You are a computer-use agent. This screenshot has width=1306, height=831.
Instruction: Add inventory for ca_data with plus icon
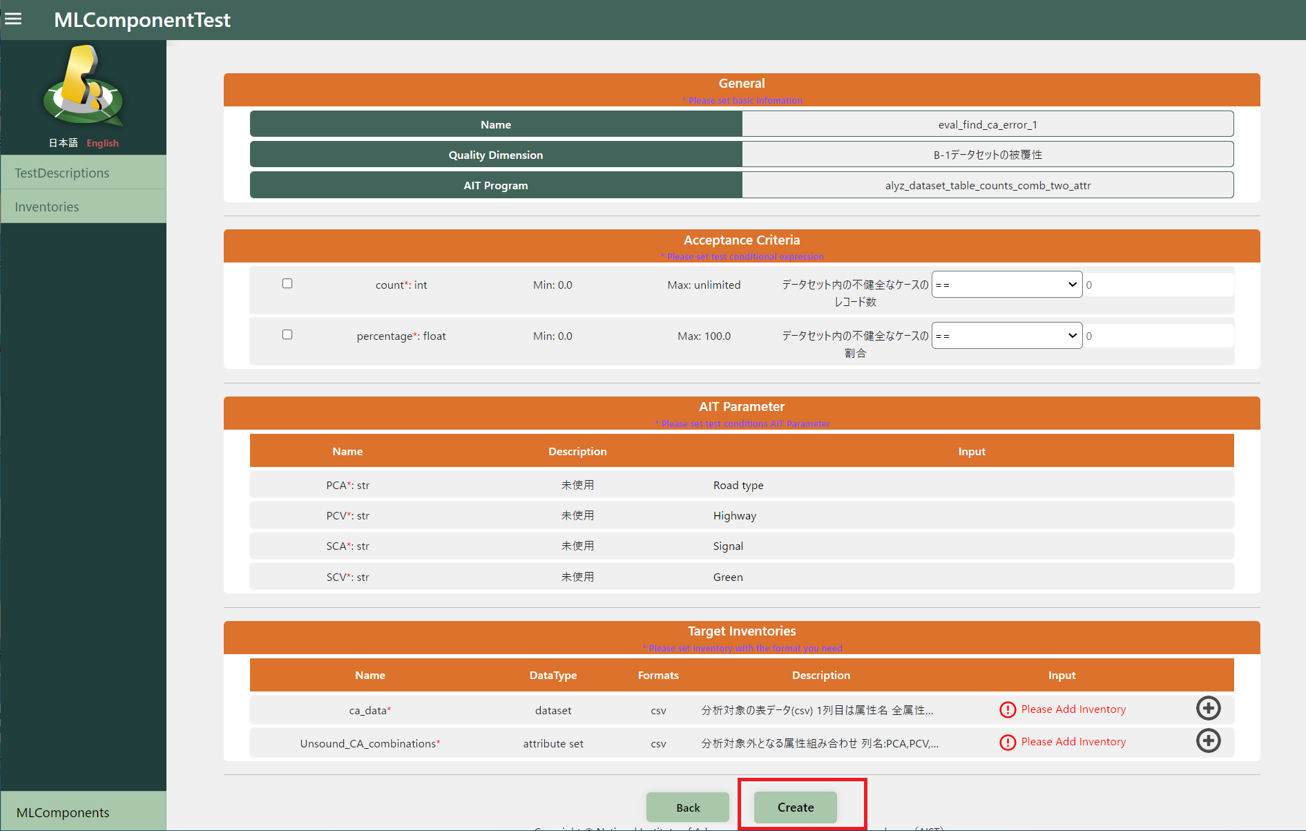1208,709
